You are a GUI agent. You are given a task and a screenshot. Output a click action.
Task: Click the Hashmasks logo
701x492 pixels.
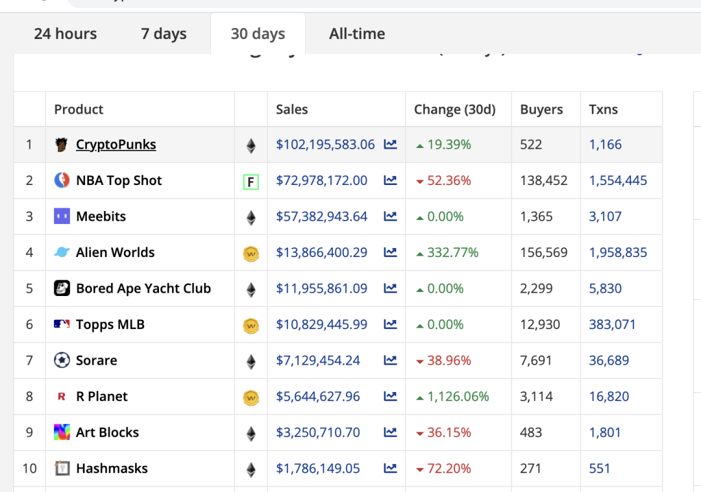pos(62,469)
